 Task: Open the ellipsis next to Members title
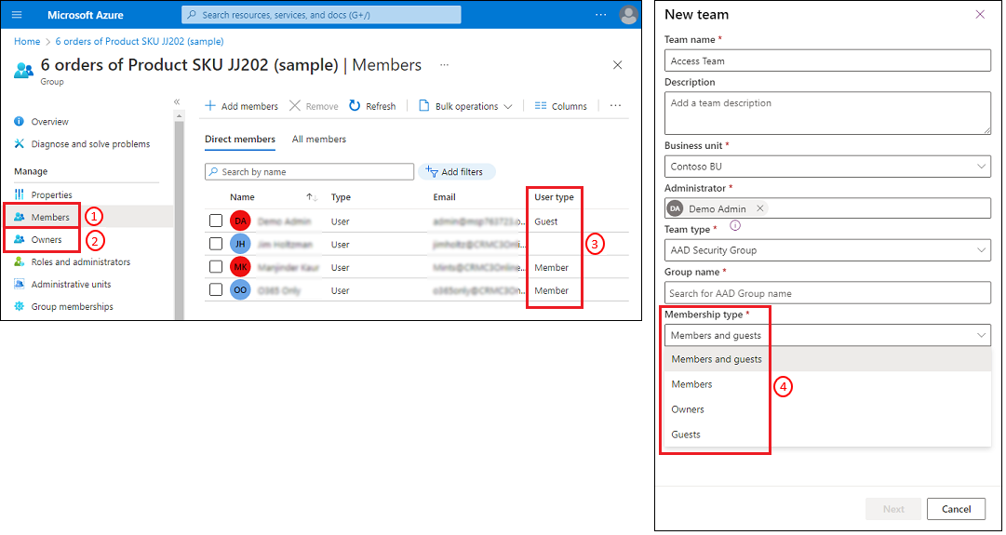point(444,65)
